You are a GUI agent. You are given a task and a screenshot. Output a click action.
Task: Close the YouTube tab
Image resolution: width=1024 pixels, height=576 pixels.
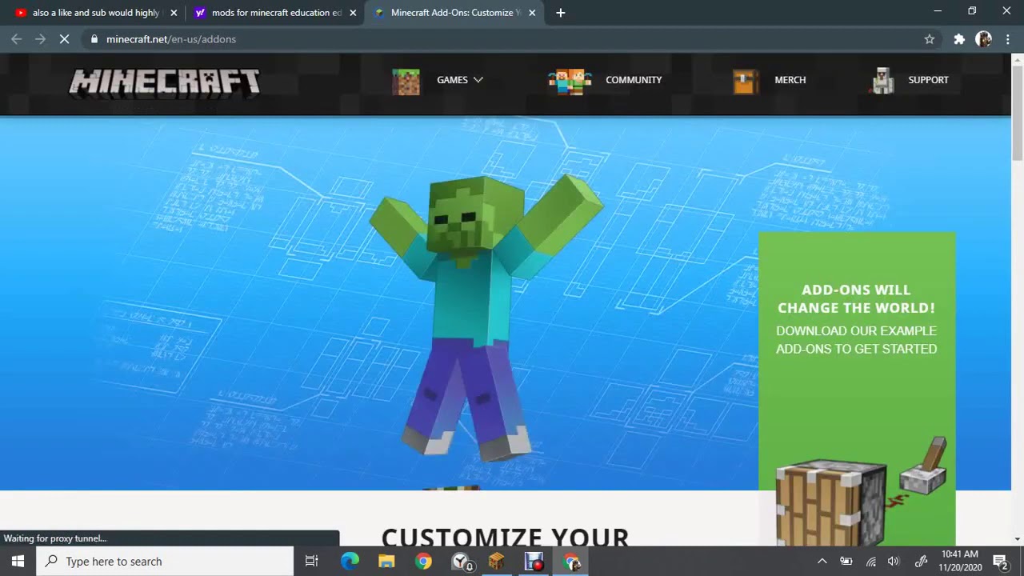click(174, 13)
